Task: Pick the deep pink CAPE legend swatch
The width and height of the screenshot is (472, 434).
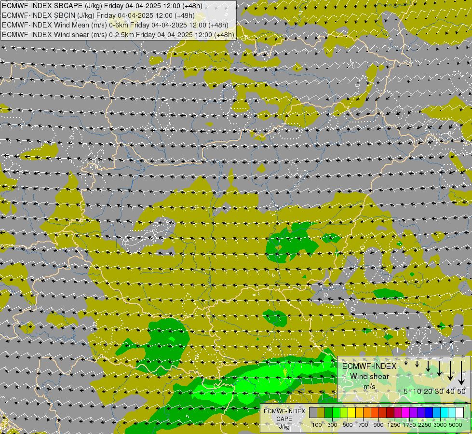Action: pos(398,413)
